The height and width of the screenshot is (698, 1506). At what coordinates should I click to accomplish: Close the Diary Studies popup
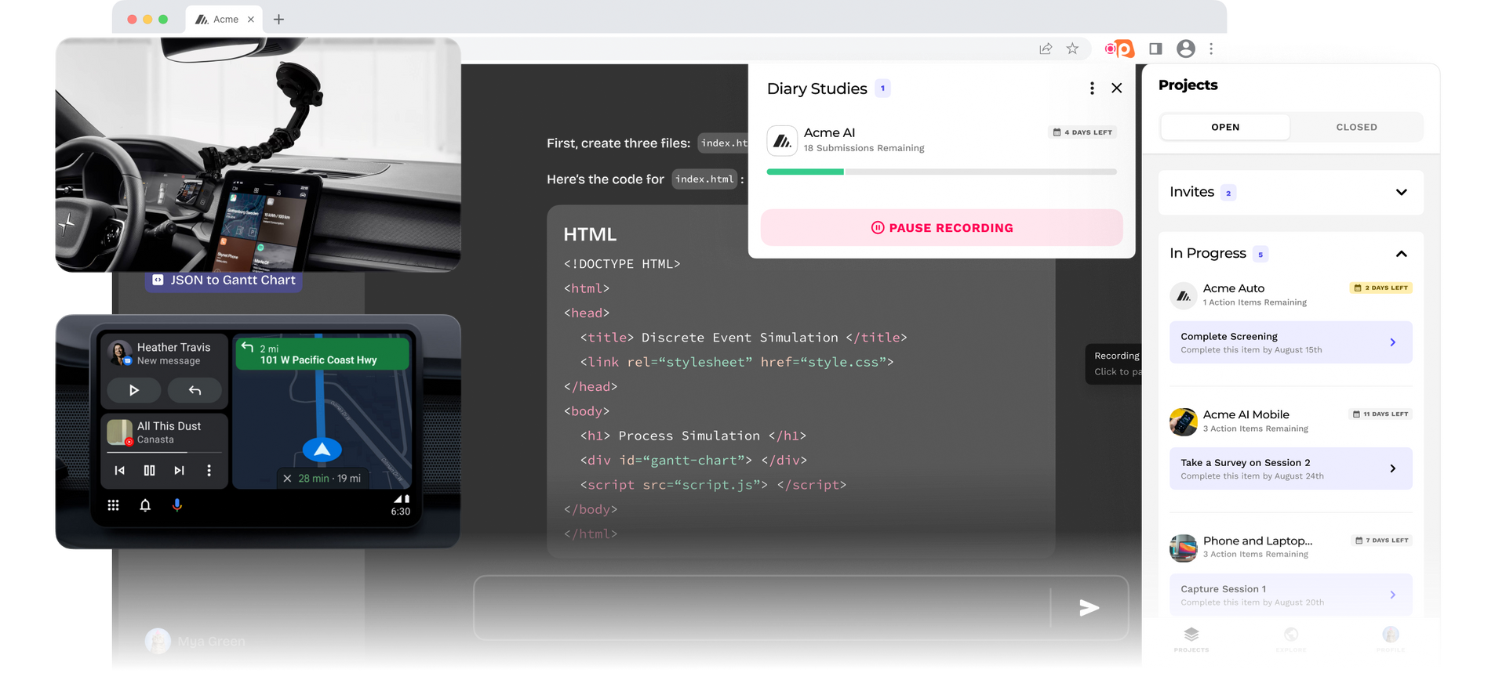[x=1117, y=89]
